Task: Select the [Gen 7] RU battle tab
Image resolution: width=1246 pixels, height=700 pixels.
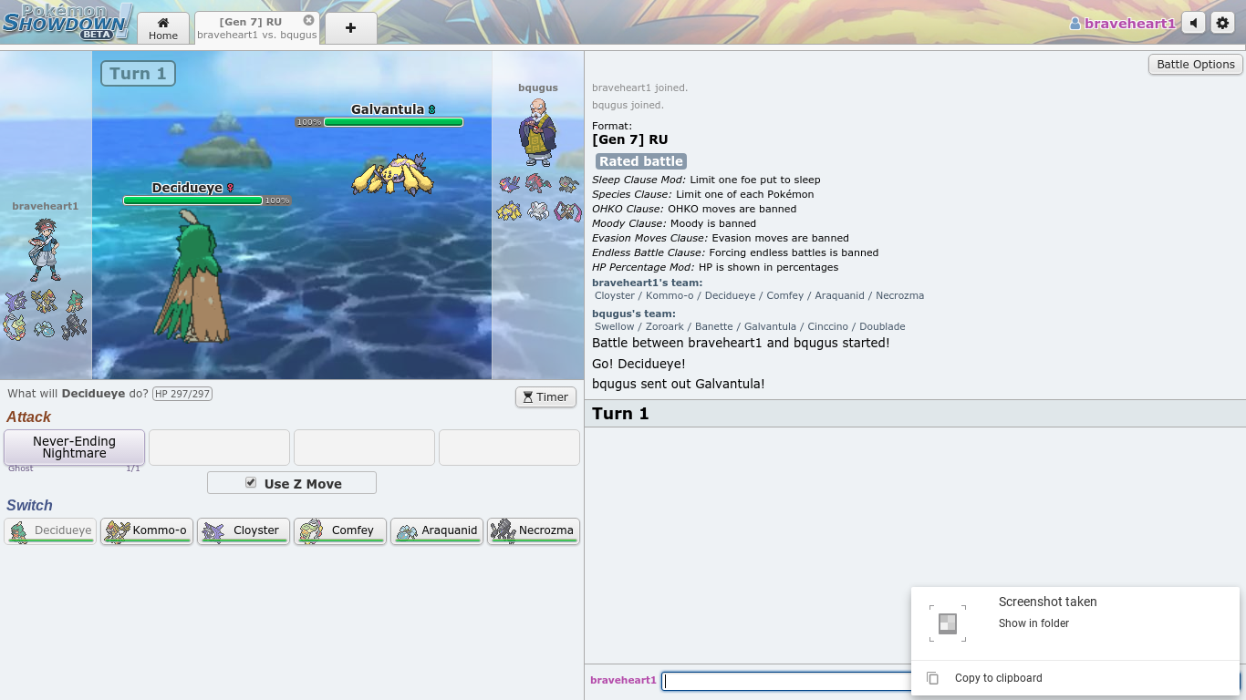Action: (257, 28)
